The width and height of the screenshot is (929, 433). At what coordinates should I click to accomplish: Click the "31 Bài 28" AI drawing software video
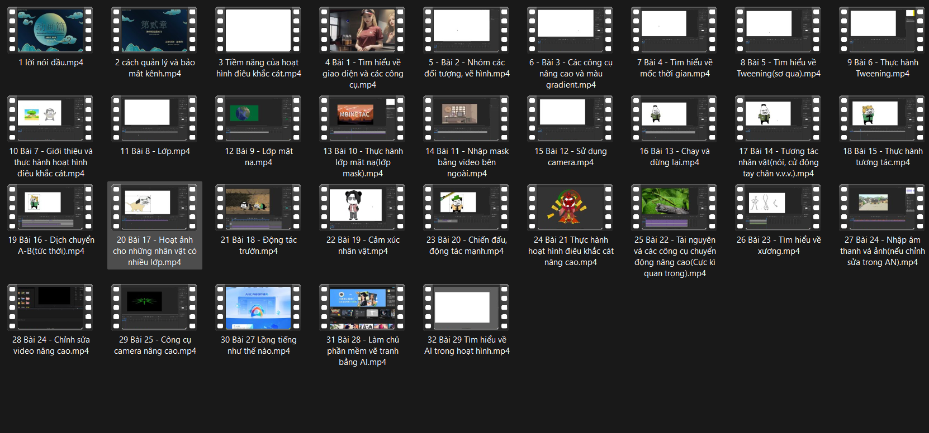click(362, 308)
